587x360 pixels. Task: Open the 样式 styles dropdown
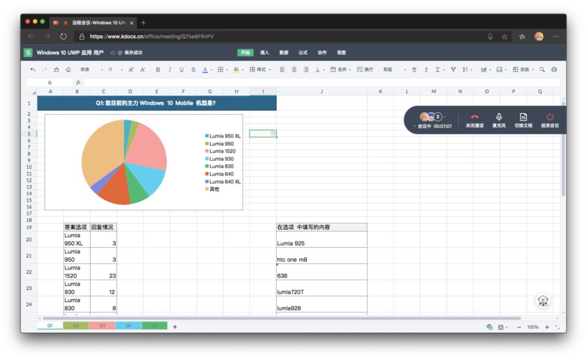point(260,70)
